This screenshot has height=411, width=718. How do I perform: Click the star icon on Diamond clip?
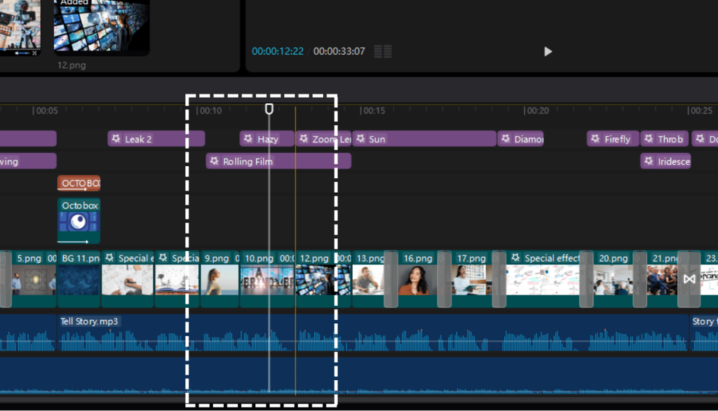(506, 138)
